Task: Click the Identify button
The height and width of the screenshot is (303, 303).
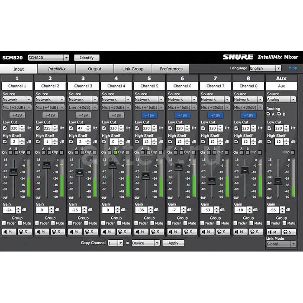Action: click(87, 58)
